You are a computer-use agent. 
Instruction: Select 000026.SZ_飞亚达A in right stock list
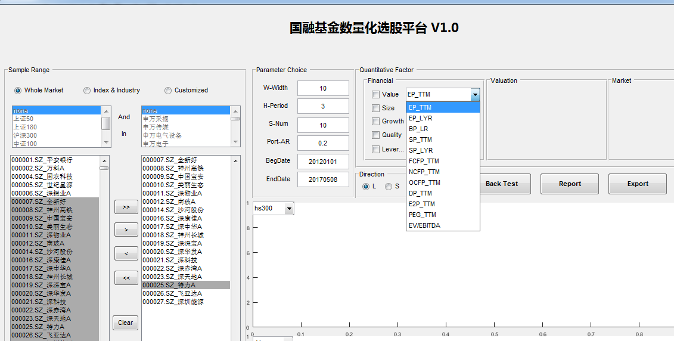[186, 293]
